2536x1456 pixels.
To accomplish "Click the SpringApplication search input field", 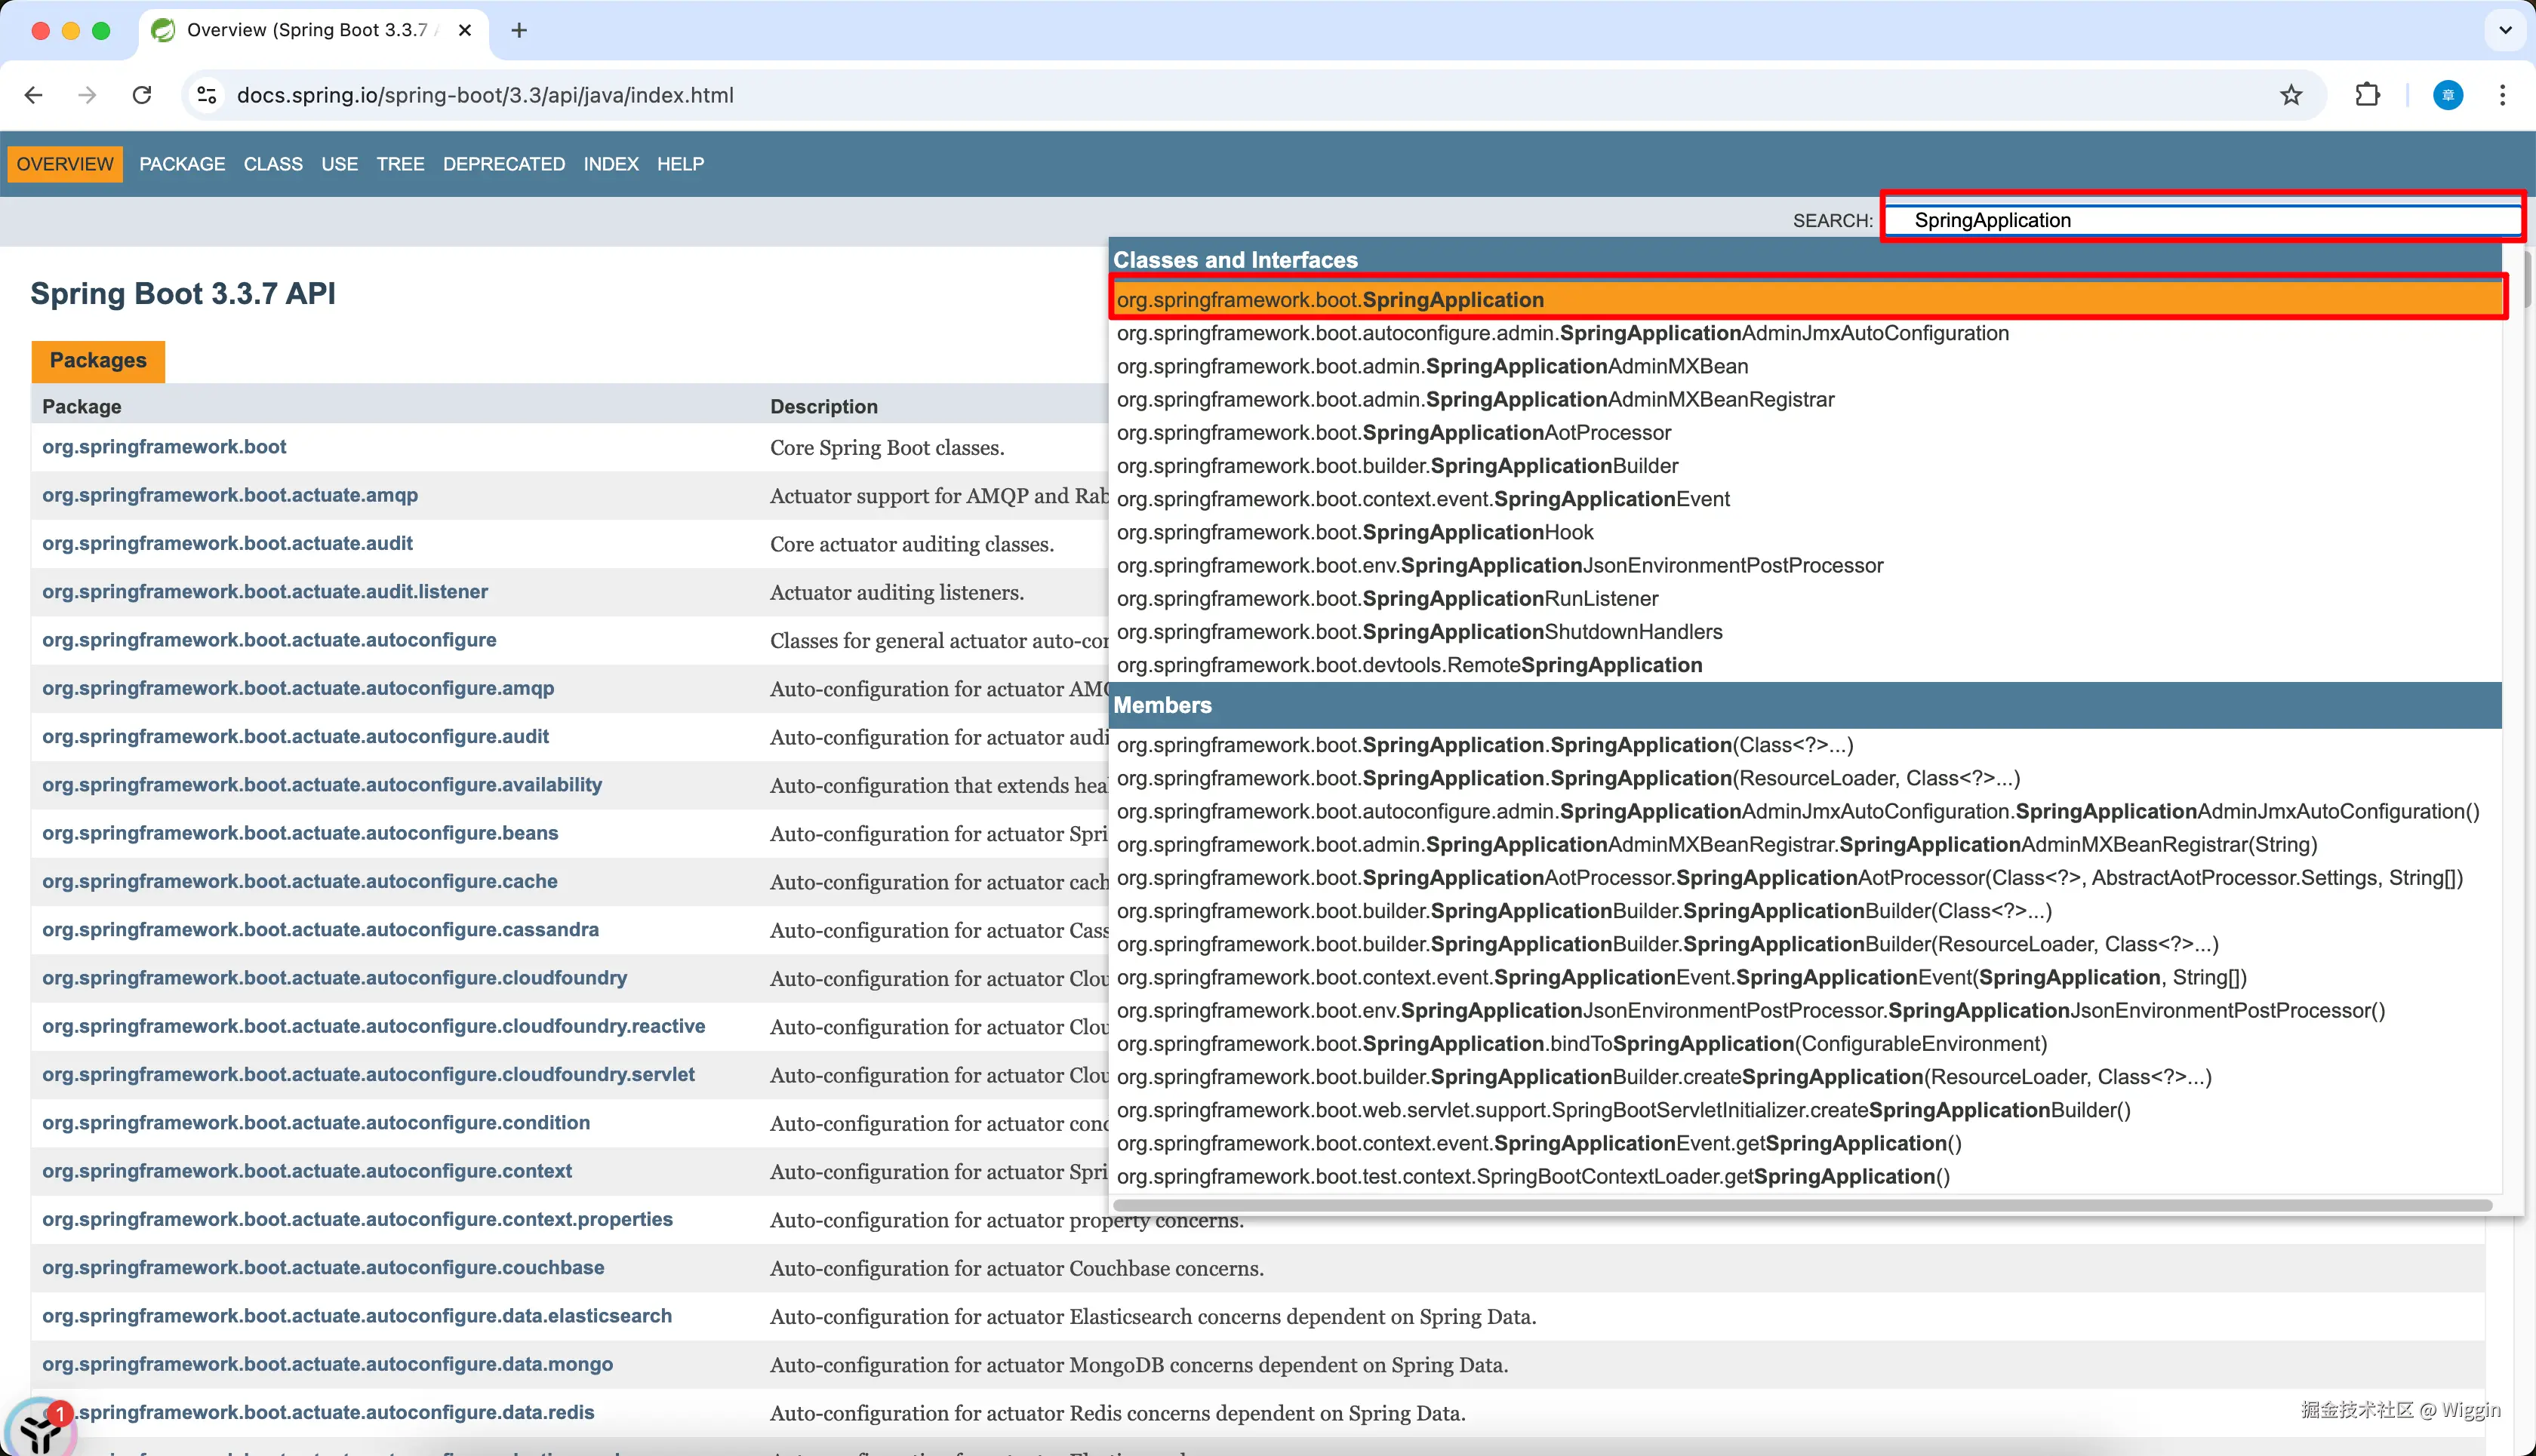I will 2201,220.
